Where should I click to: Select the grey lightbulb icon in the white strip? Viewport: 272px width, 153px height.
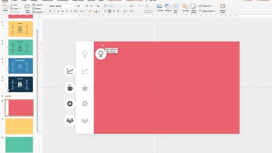pyautogui.click(x=85, y=54)
